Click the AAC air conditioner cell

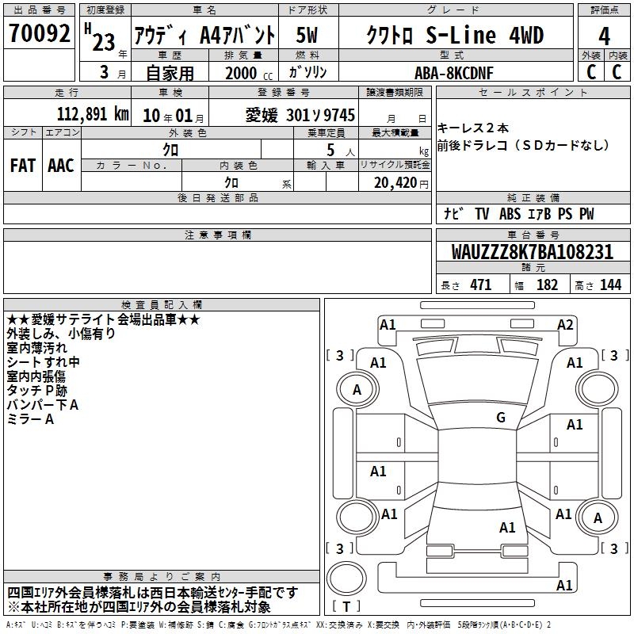pyautogui.click(x=61, y=165)
